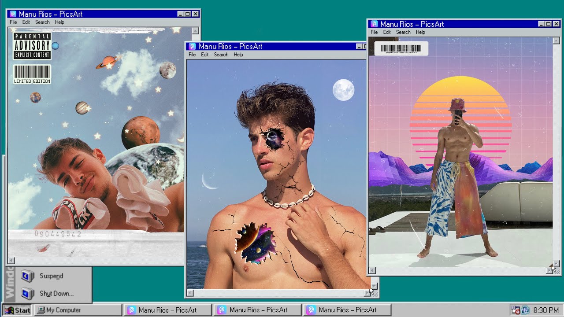Open File menu in the planets window
This screenshot has width=564, height=317.
[13, 22]
